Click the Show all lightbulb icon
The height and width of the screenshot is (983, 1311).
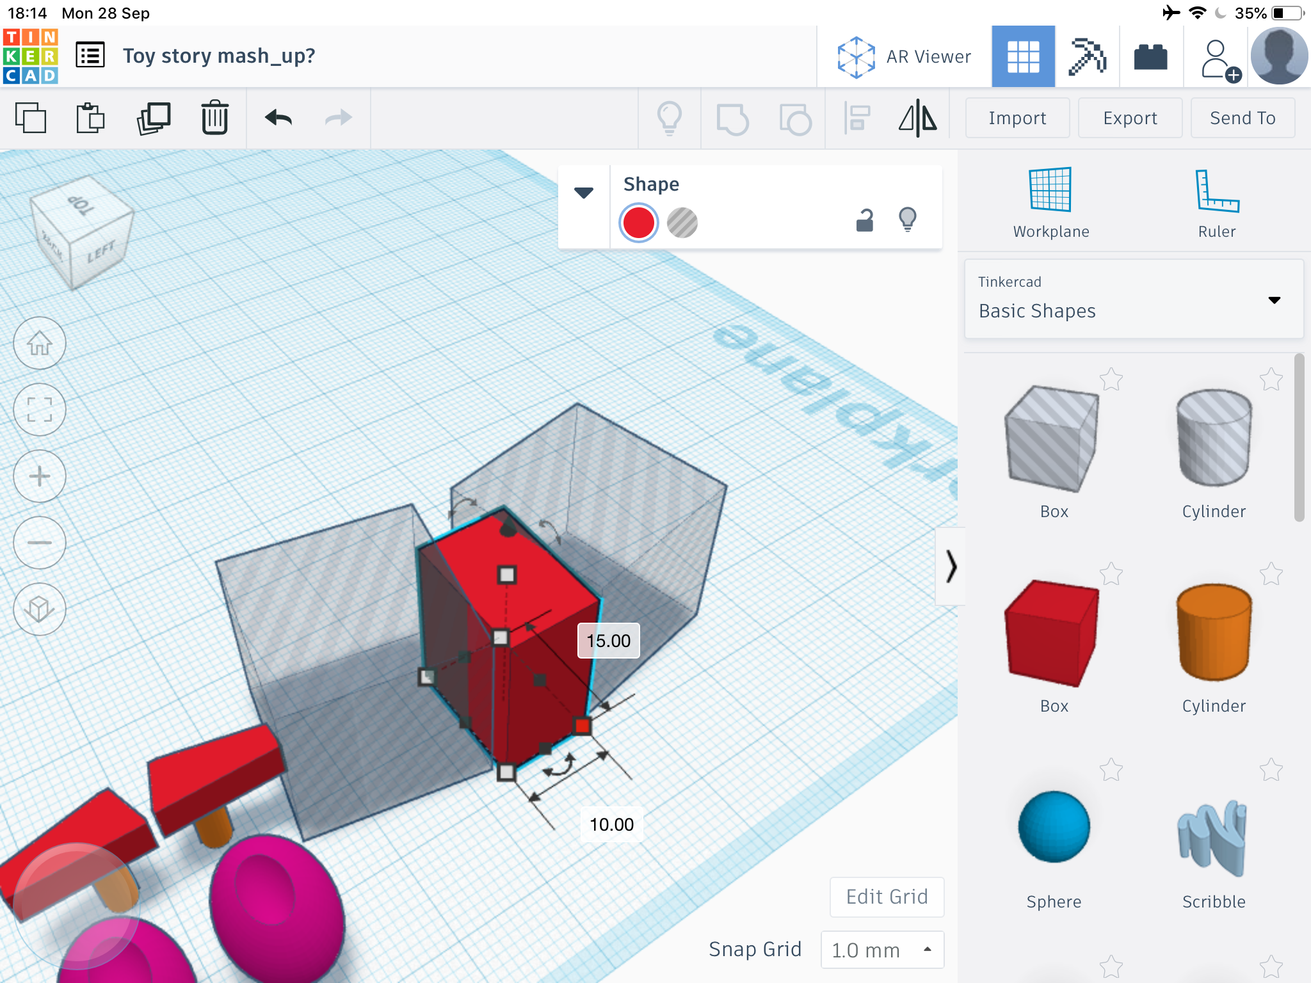pos(670,118)
